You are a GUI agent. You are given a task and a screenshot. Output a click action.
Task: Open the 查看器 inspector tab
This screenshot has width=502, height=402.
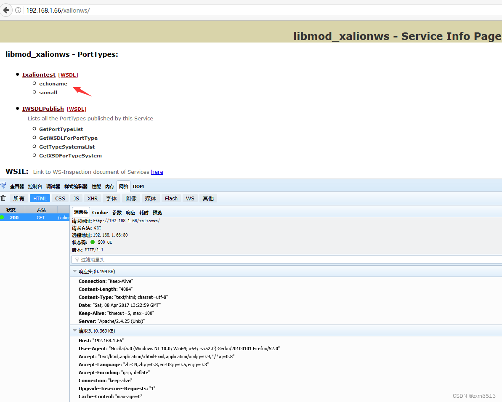pyautogui.click(x=17, y=186)
